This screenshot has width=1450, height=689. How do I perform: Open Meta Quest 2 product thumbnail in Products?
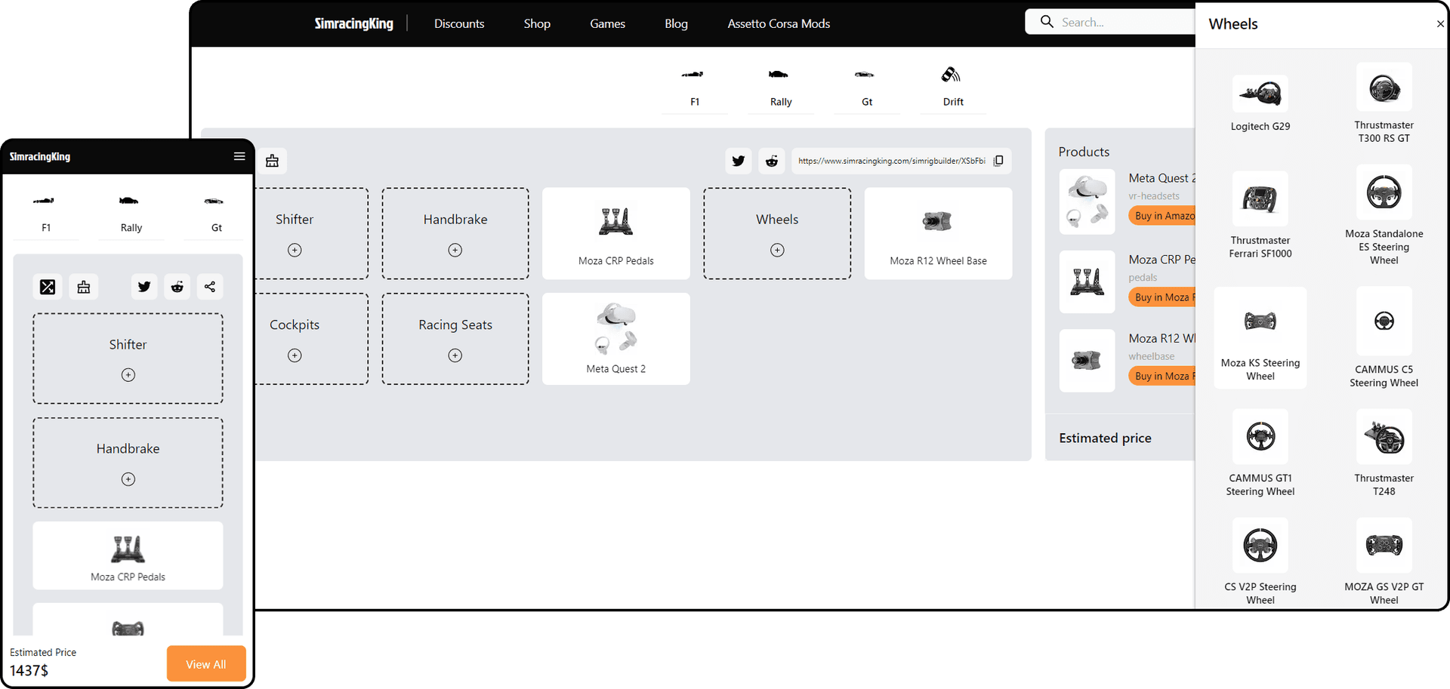click(x=1087, y=201)
